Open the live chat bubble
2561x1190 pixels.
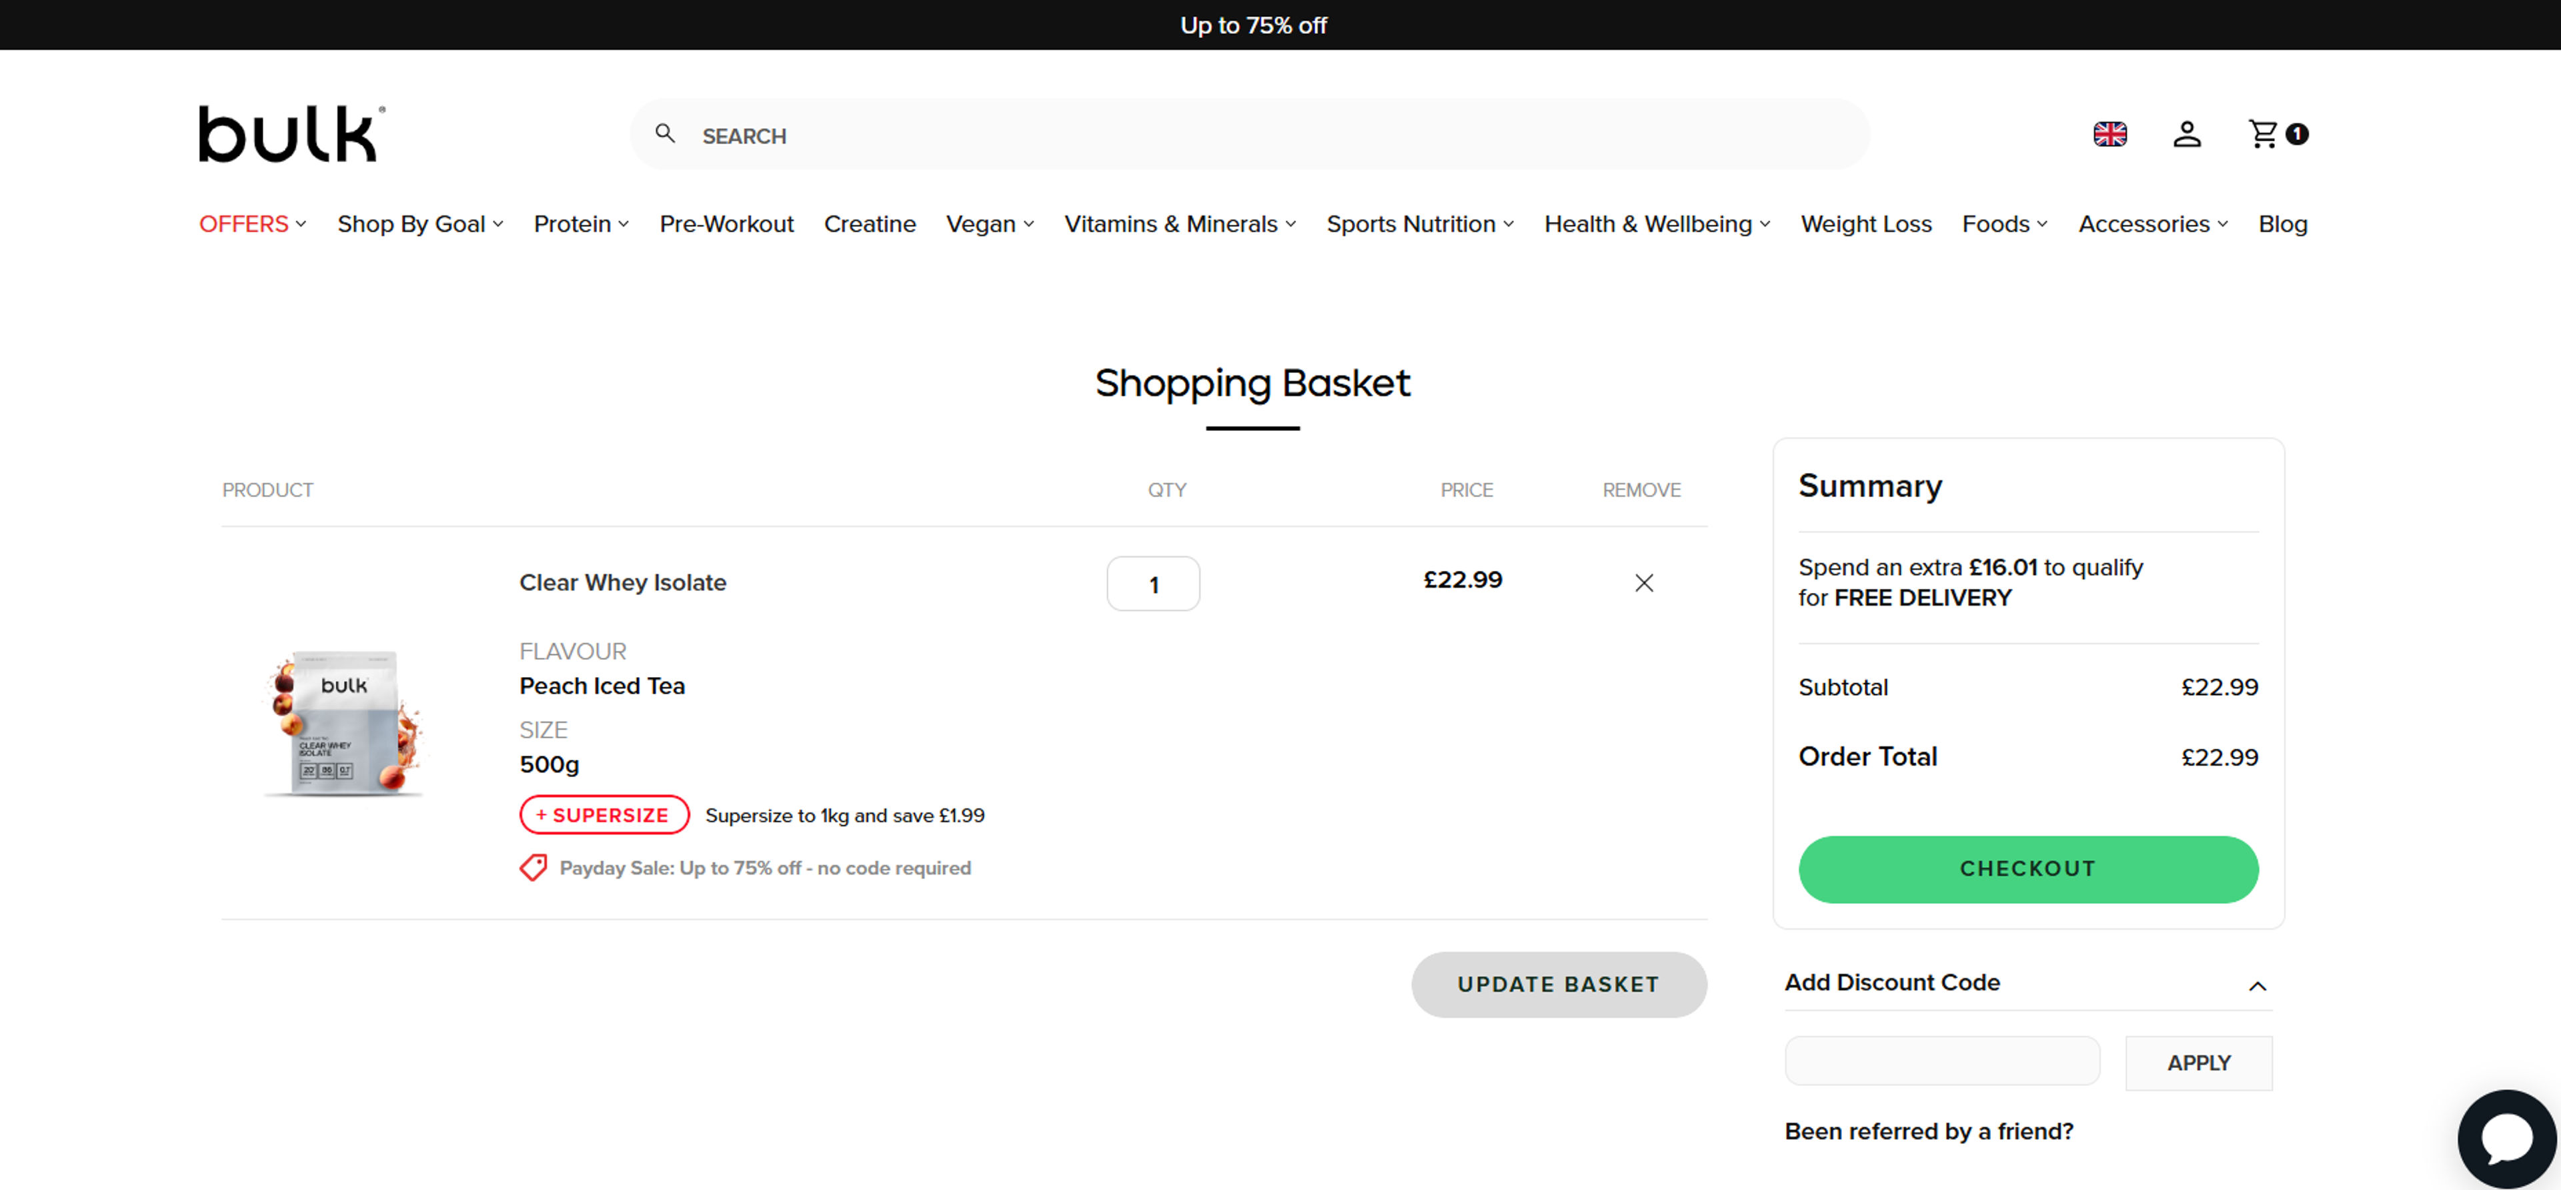(x=2506, y=1138)
